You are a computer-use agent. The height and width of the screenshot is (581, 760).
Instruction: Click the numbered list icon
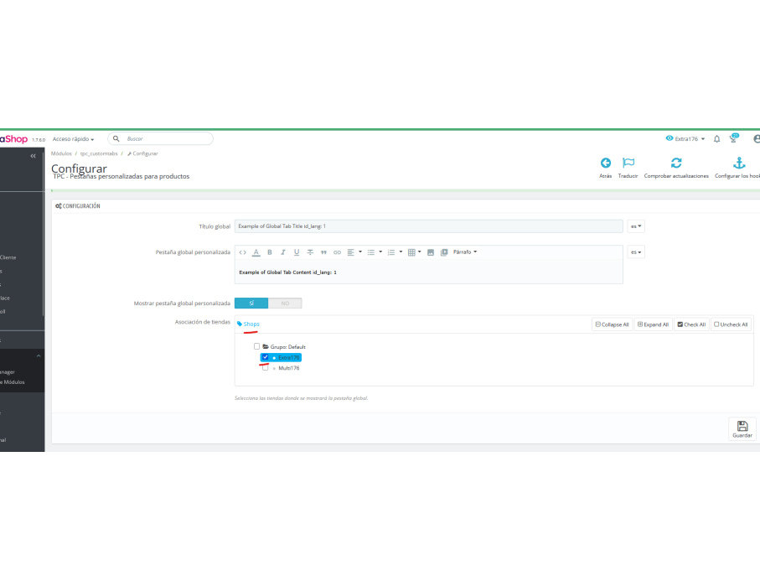pyautogui.click(x=391, y=252)
